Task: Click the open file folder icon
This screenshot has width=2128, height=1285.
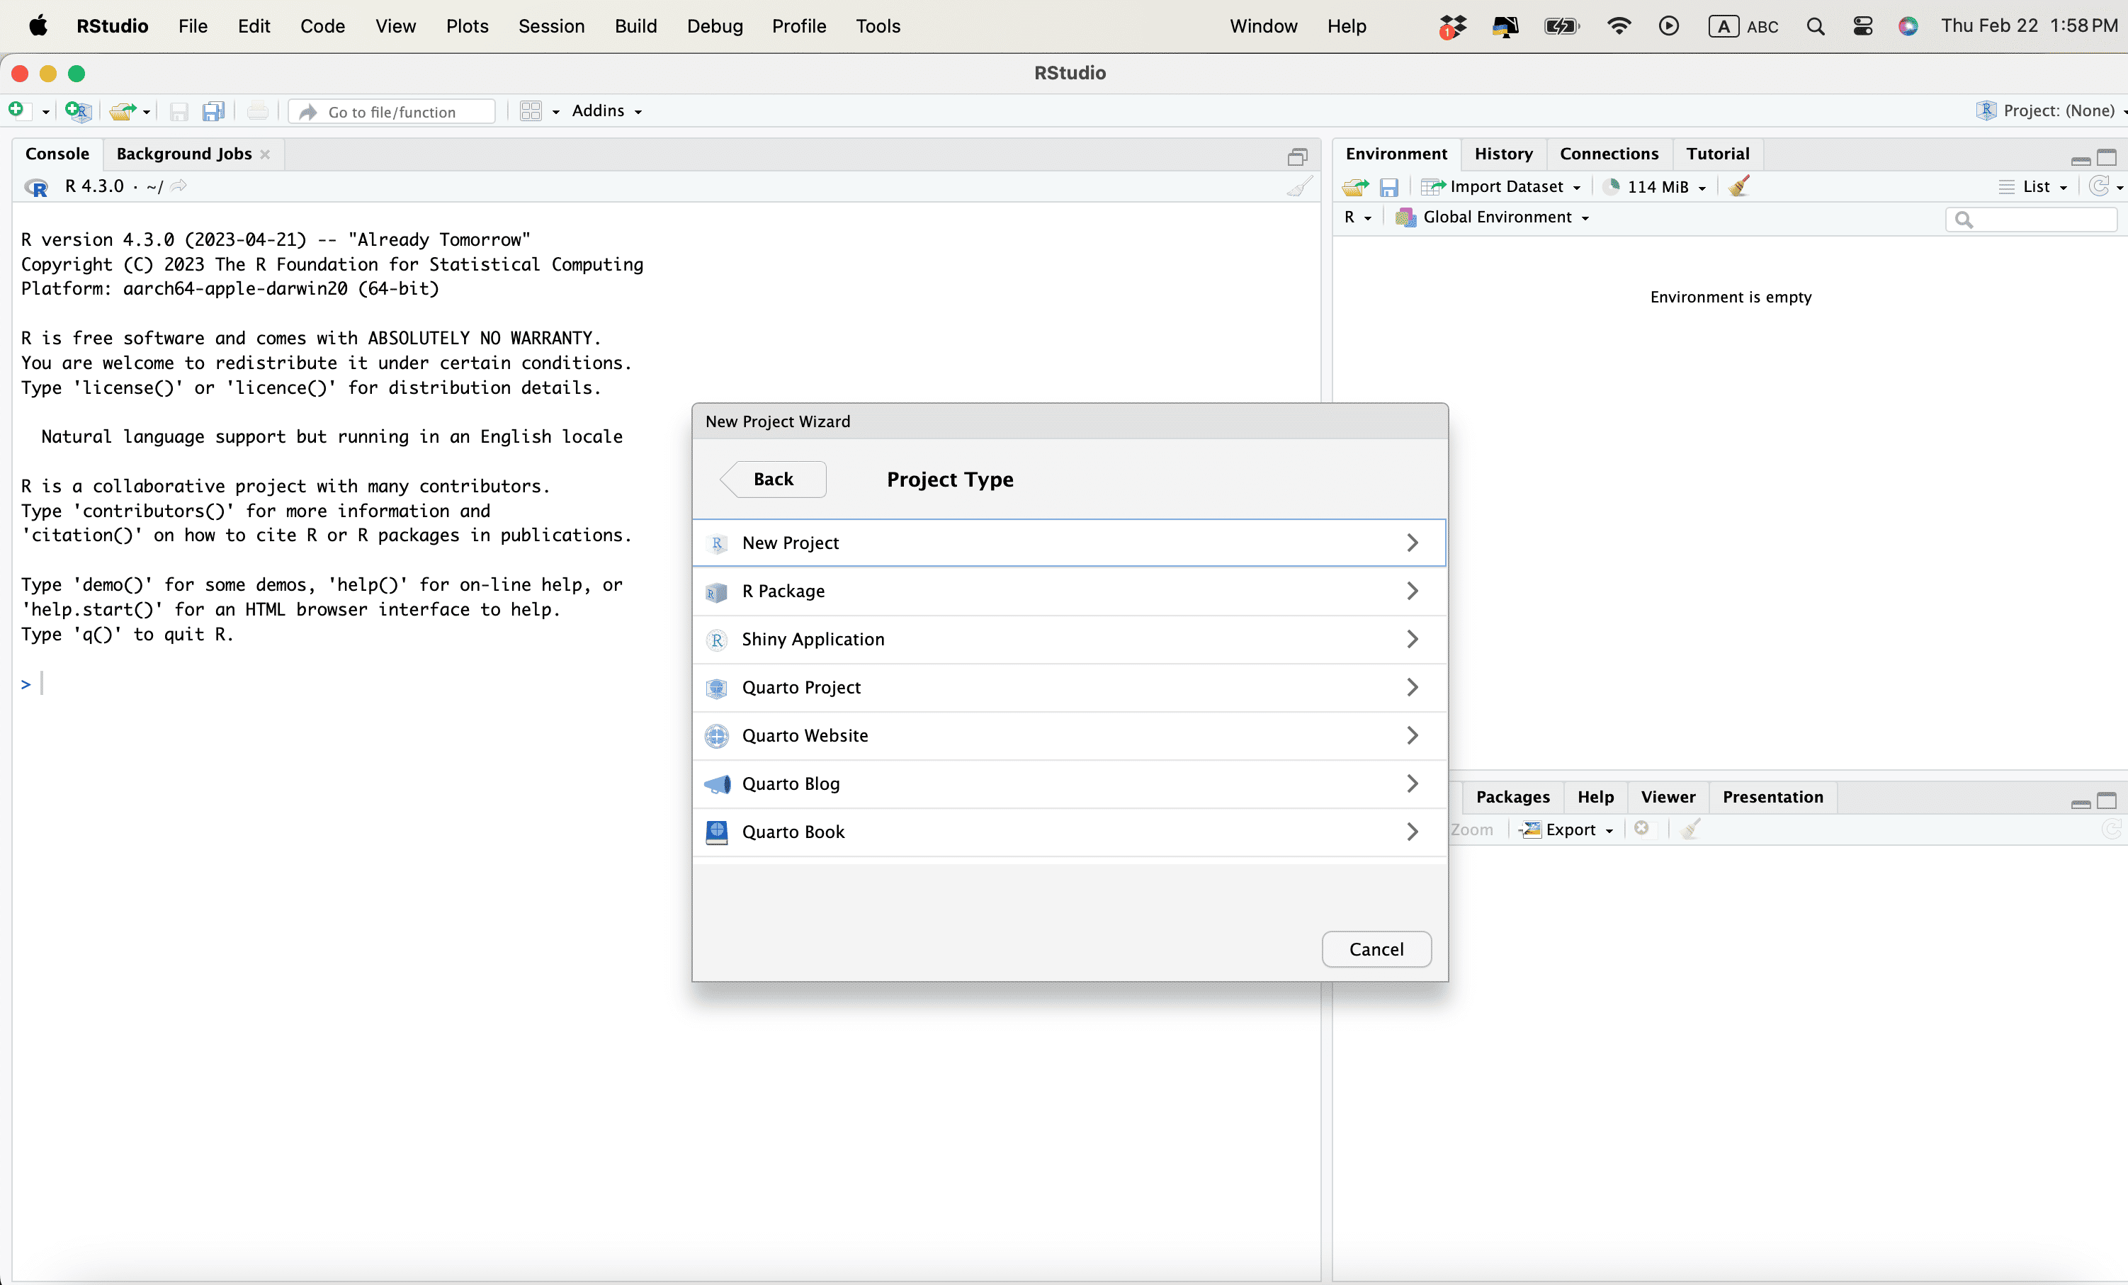Action: point(123,111)
